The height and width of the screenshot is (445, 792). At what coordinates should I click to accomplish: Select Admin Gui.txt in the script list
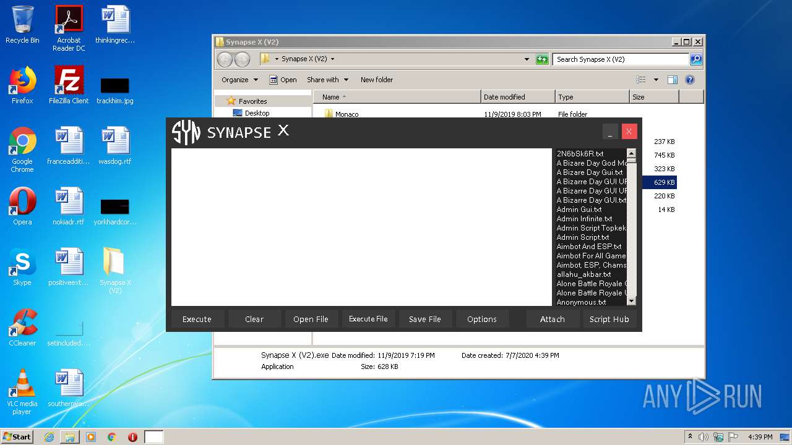click(x=579, y=210)
